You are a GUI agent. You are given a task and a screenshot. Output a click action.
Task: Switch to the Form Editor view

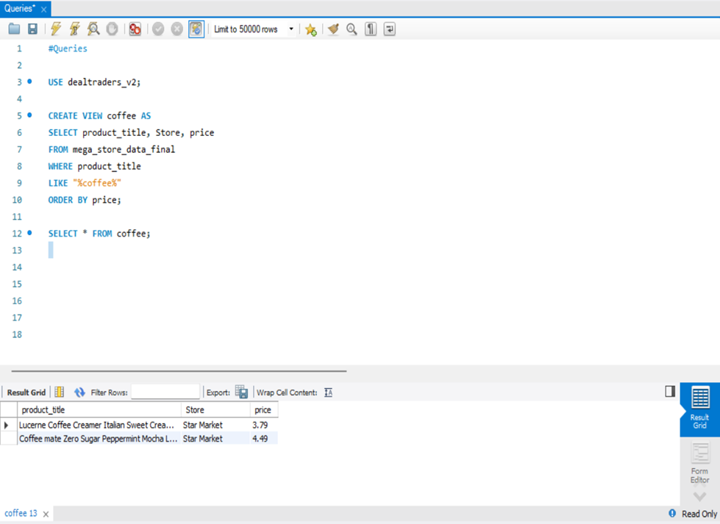tap(699, 464)
